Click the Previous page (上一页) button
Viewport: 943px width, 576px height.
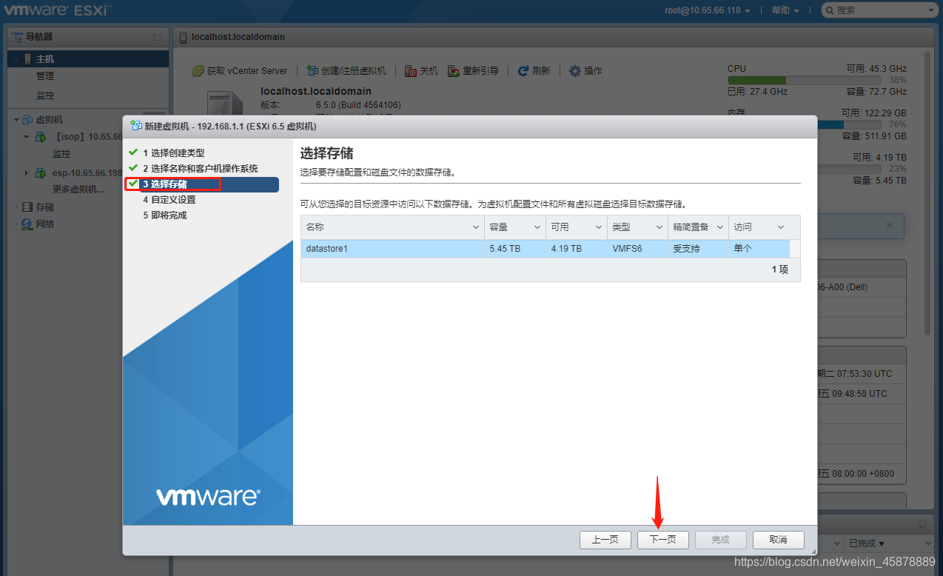point(605,540)
